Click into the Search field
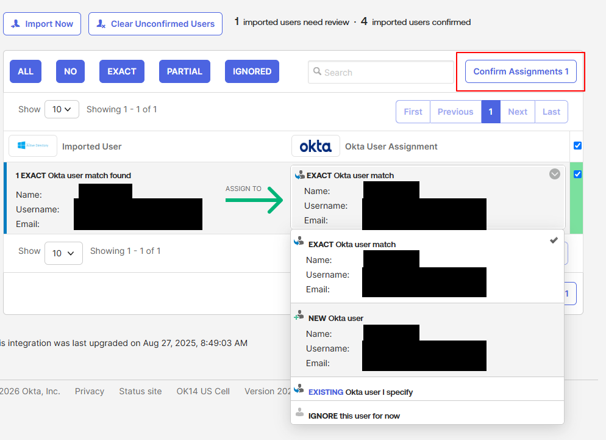This screenshot has width=606, height=440. (381, 72)
